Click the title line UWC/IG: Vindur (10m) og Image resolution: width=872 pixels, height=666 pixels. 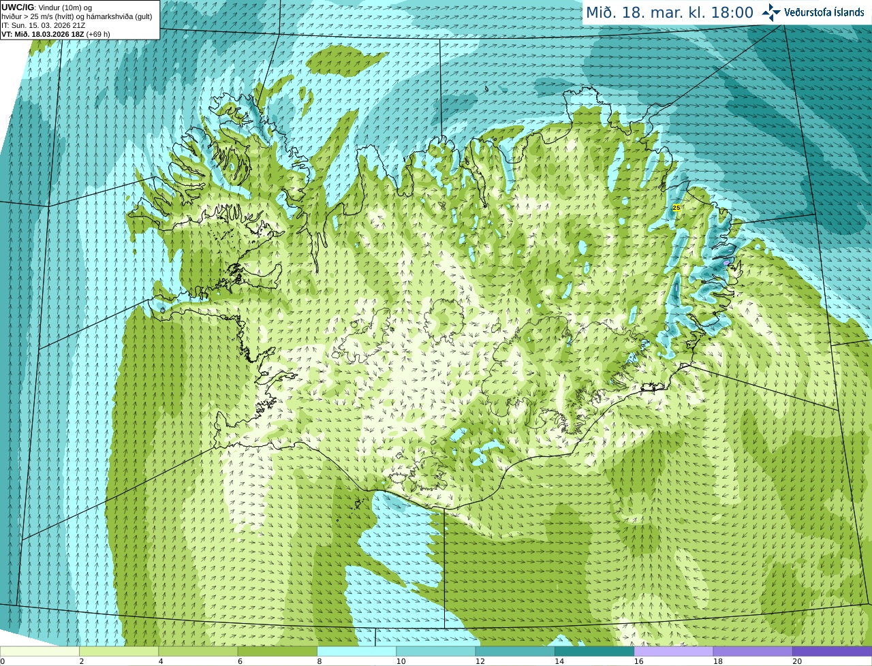47,7
